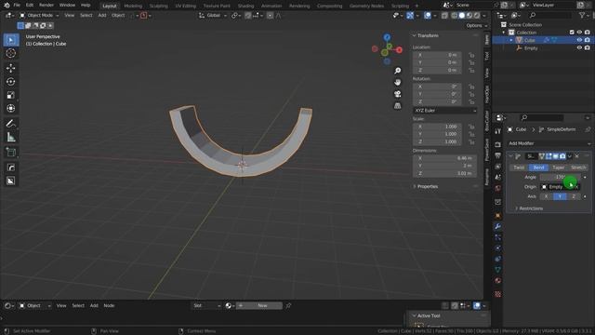This screenshot has height=335, width=595.
Task: Toggle Collection visibility eye in outliner
Action: click(x=579, y=33)
